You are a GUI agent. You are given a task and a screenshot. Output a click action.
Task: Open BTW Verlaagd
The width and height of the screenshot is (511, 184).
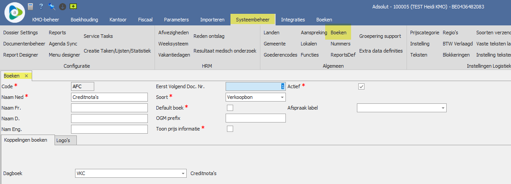click(x=458, y=44)
